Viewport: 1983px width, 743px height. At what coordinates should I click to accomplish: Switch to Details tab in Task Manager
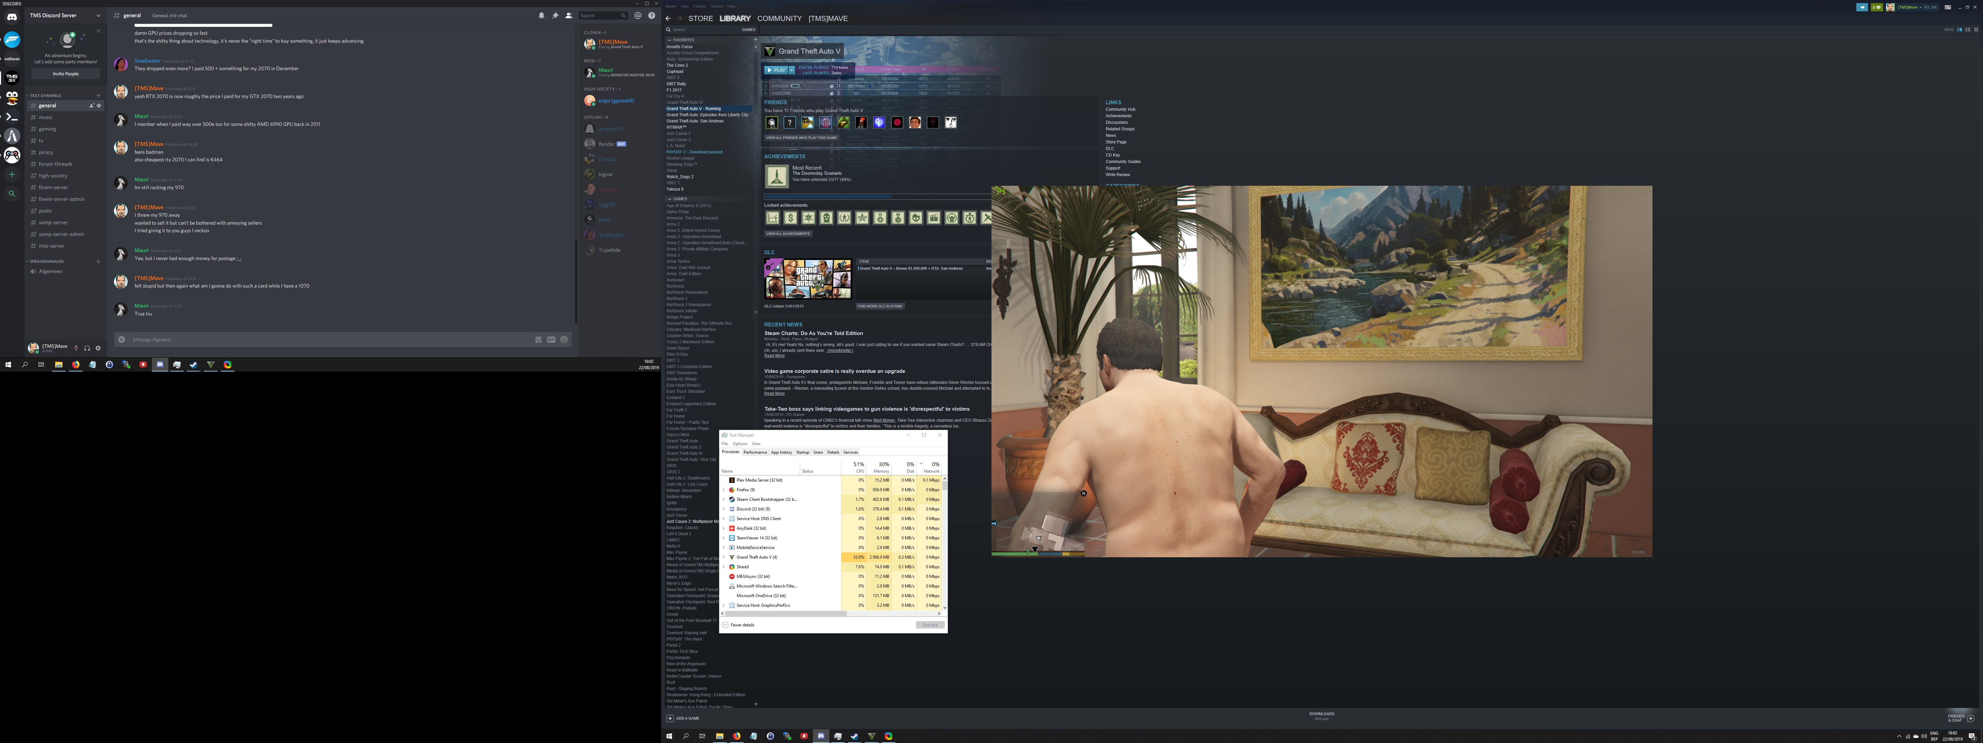[833, 452]
